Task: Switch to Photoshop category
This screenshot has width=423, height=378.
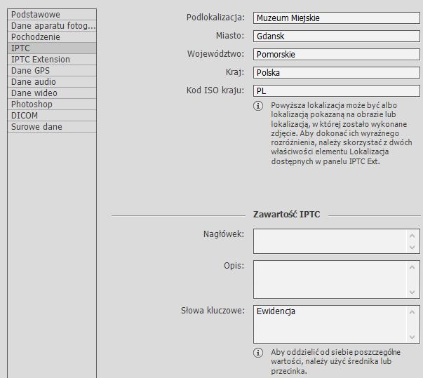Action: [x=52, y=104]
